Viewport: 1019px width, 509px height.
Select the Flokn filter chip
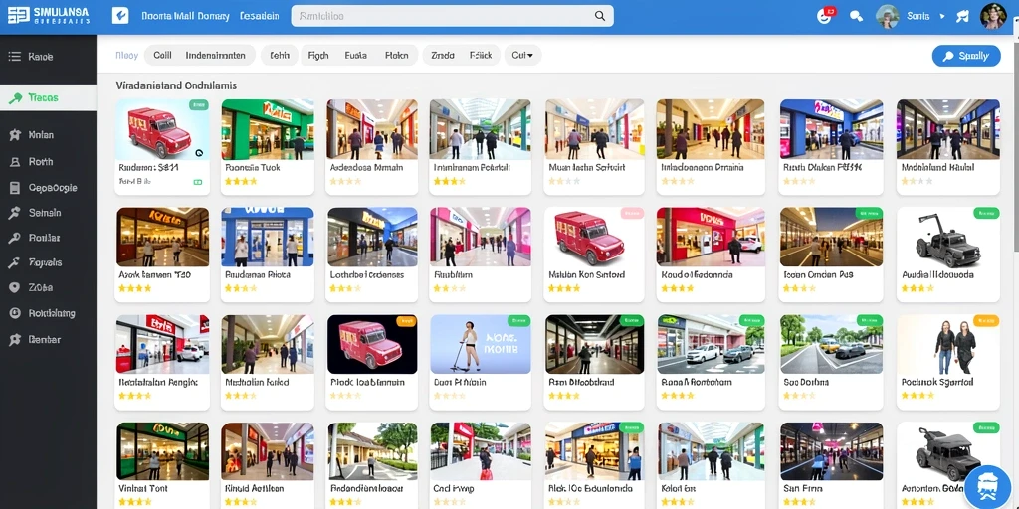coord(396,56)
